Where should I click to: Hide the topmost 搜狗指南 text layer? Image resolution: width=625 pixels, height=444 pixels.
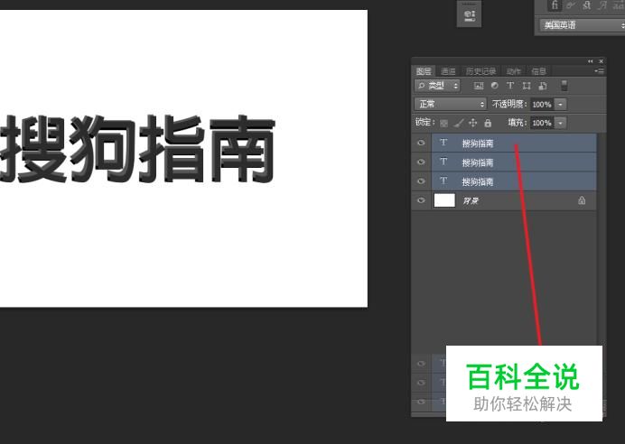coord(421,143)
